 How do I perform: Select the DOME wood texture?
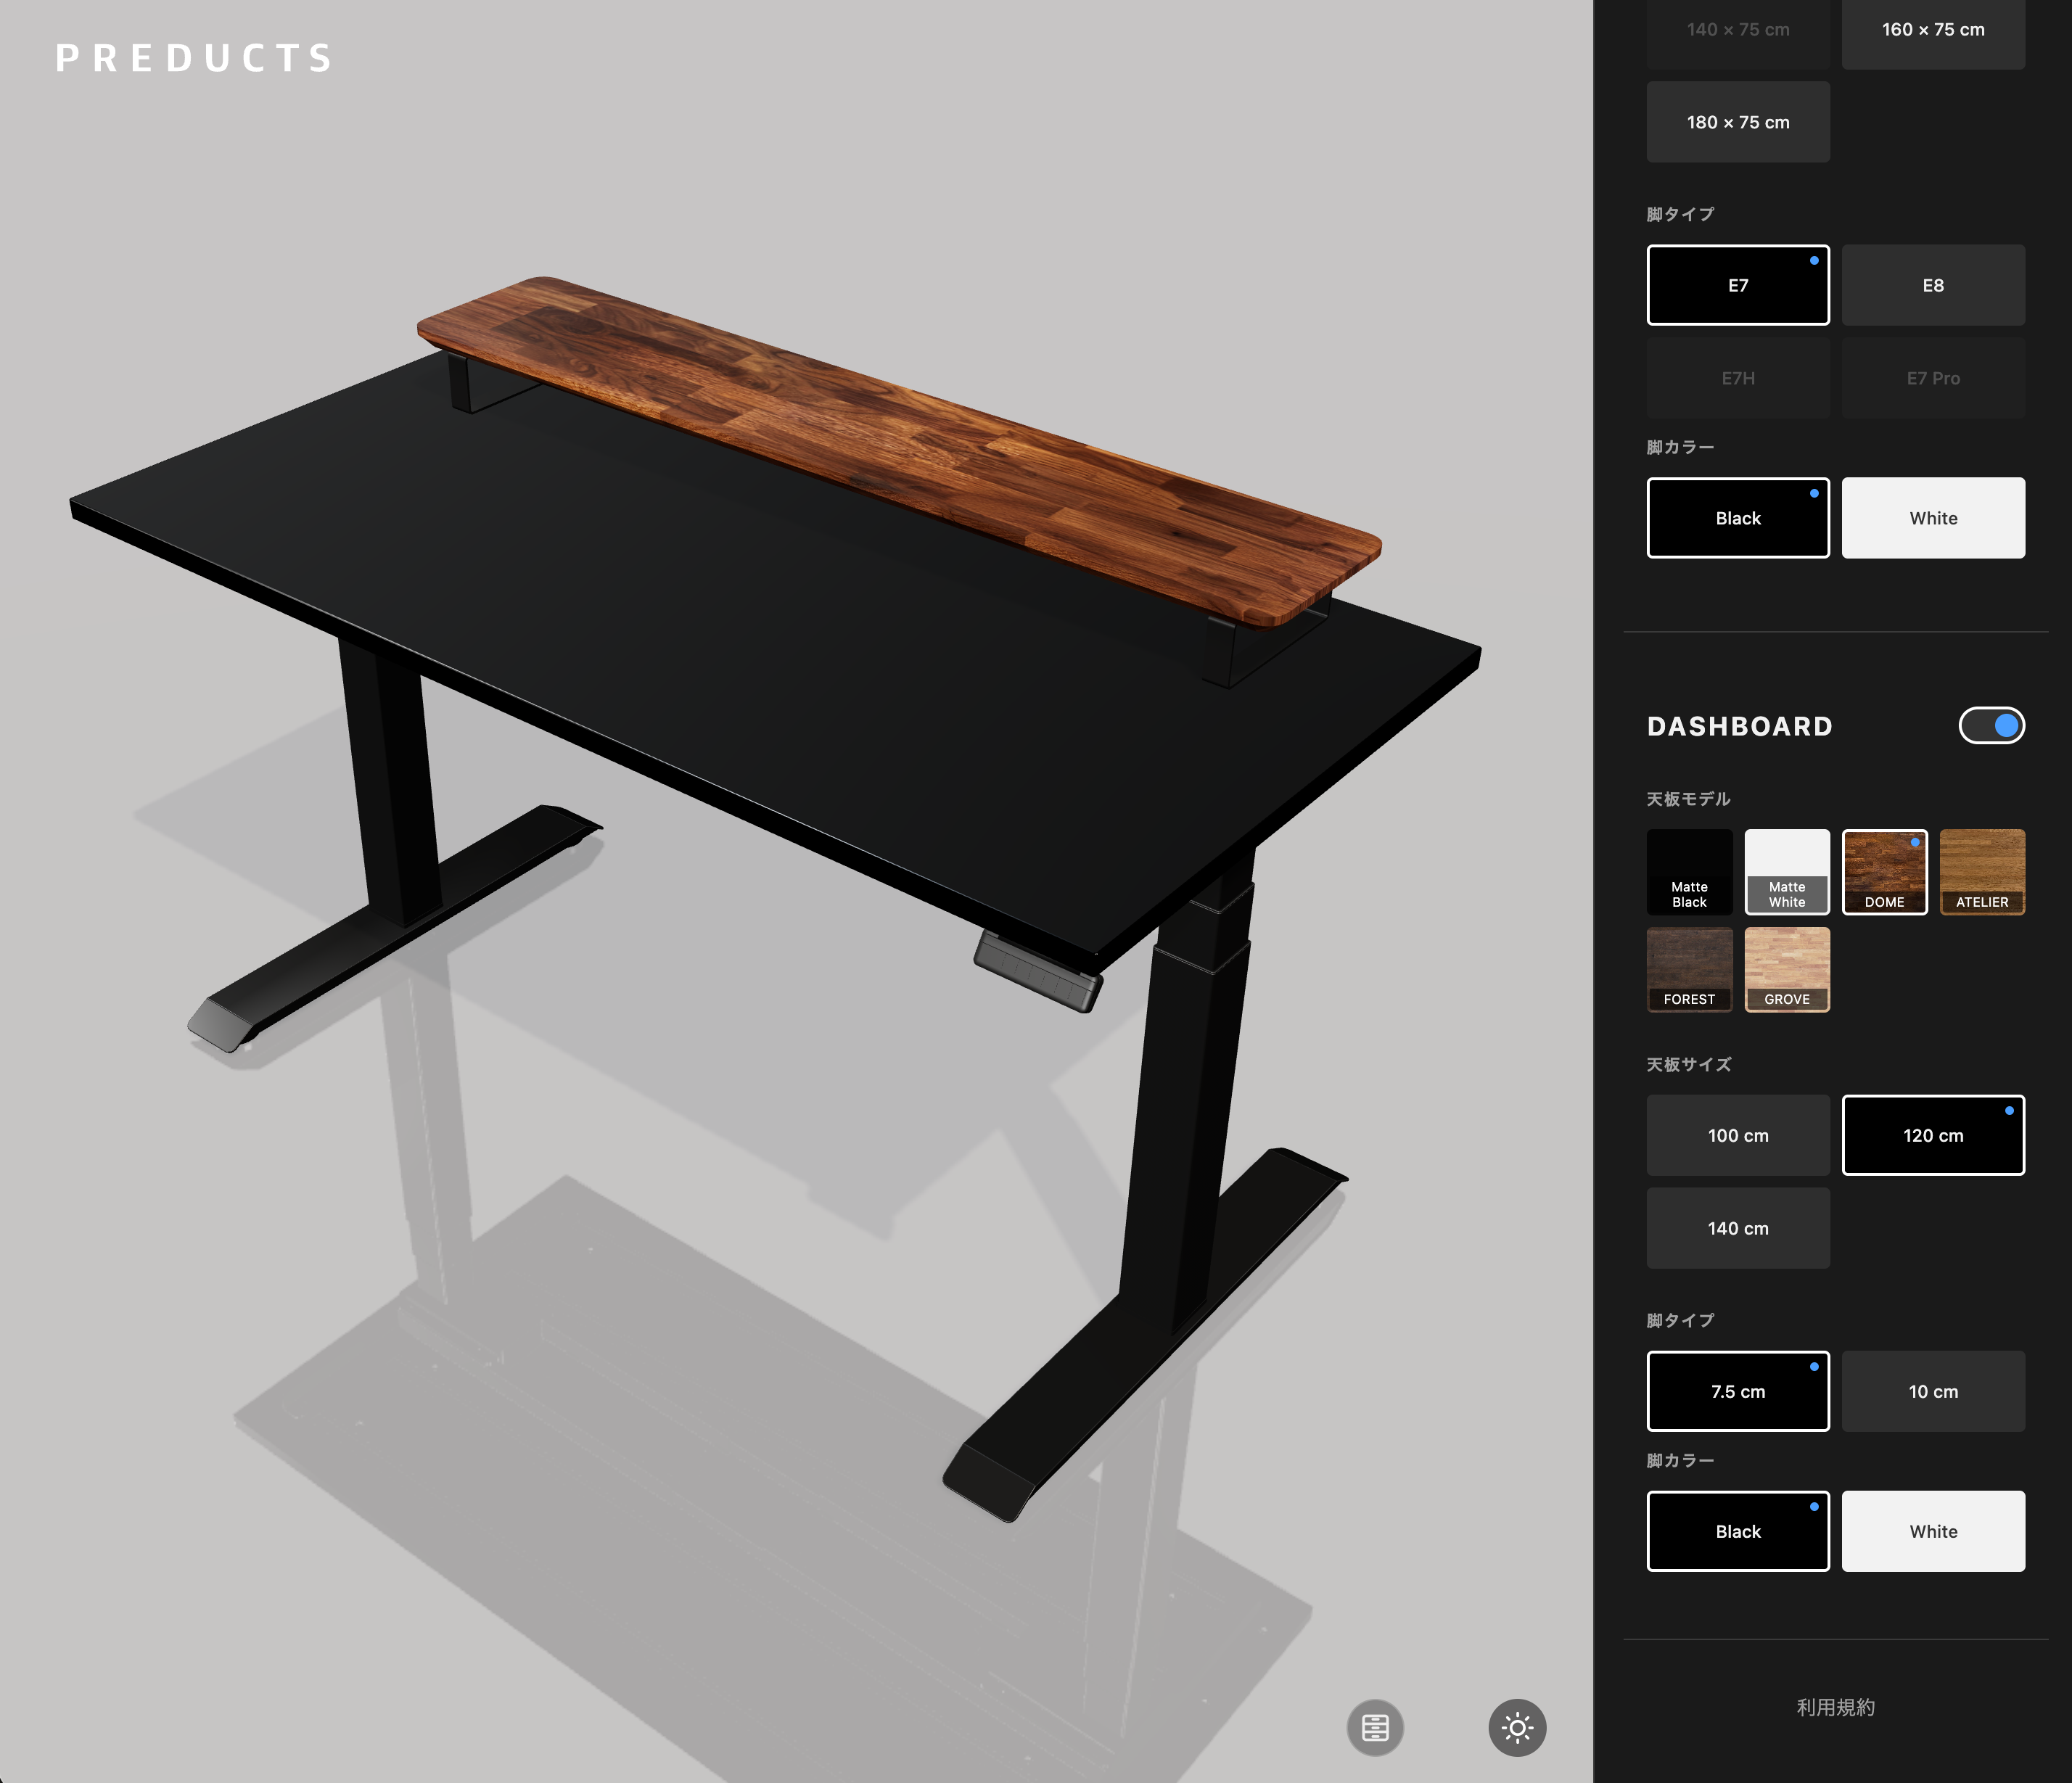(x=1884, y=871)
